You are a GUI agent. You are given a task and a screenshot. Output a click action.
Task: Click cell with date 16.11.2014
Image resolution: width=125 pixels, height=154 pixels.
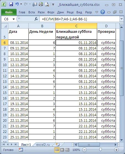18,87
